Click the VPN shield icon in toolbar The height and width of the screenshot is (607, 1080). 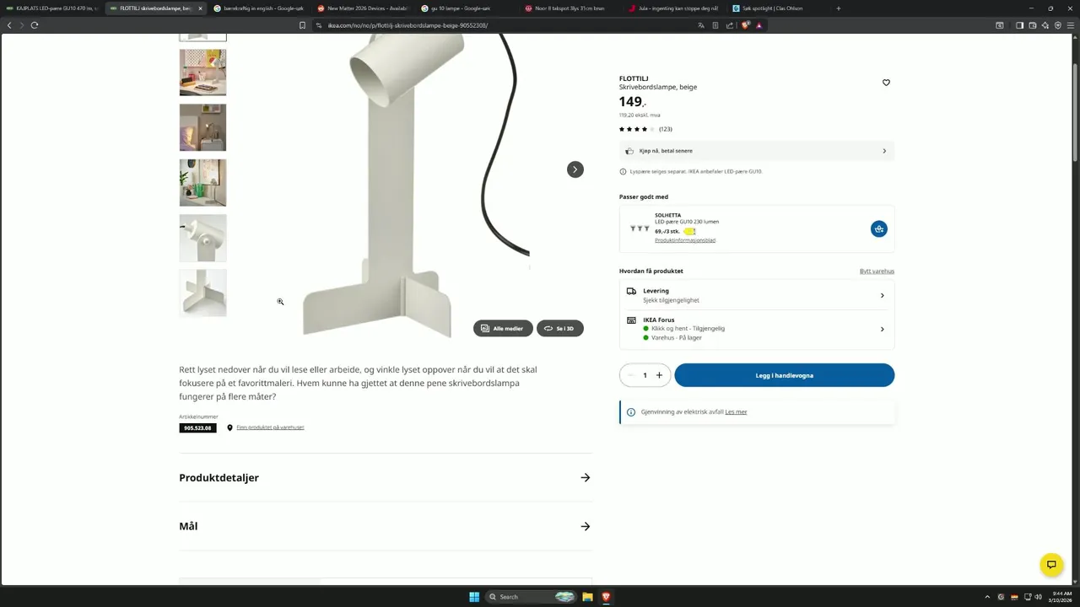1058,25
